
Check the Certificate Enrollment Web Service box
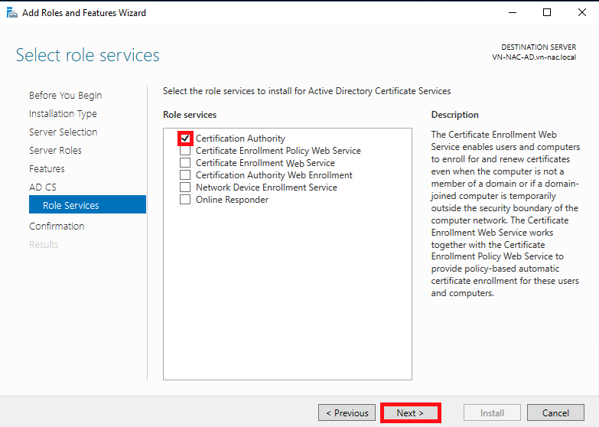(185, 163)
